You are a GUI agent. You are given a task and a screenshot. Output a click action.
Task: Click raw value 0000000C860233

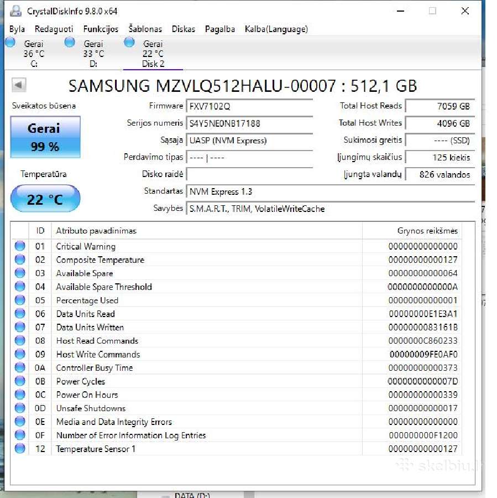pos(423,341)
